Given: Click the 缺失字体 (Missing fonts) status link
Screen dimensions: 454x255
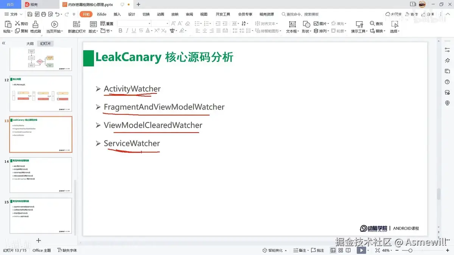Looking at the screenshot, I should click(67, 250).
